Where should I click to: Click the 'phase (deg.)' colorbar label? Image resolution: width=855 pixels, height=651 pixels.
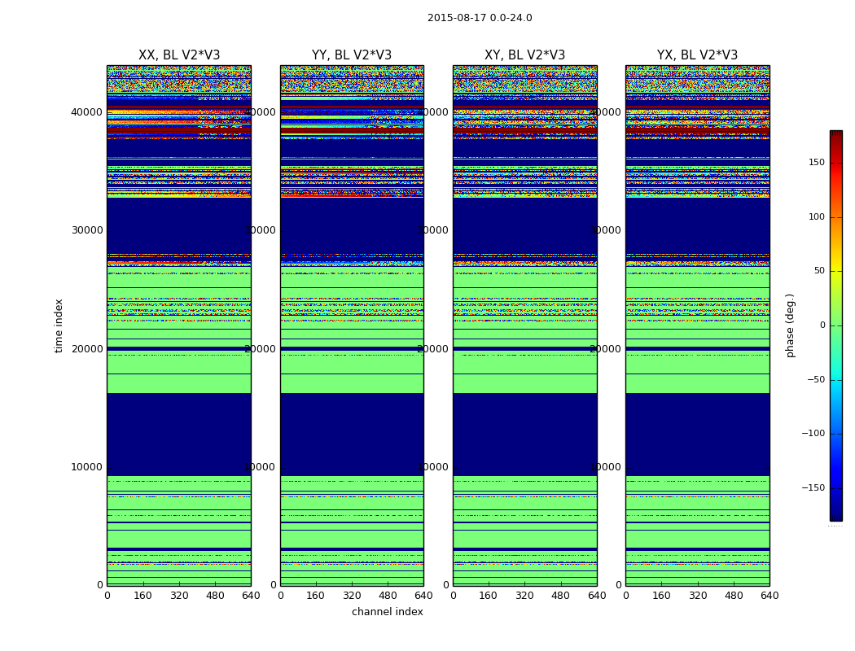(x=790, y=325)
